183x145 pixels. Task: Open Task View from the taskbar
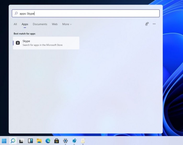[21, 141]
